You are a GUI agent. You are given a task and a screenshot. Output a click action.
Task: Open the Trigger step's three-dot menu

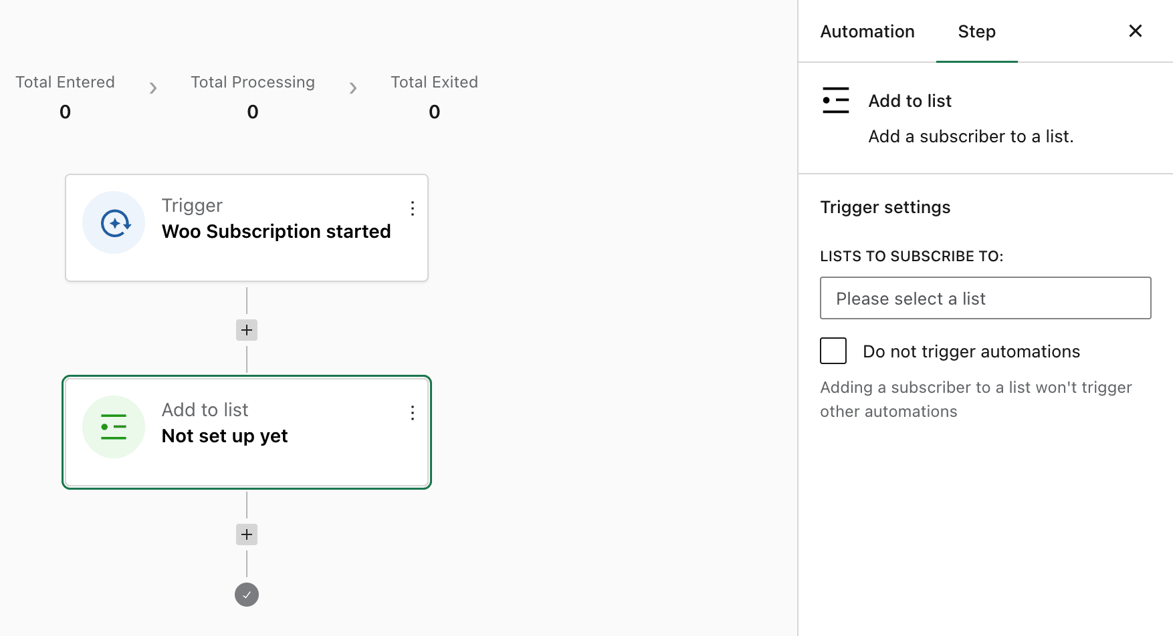(x=413, y=208)
